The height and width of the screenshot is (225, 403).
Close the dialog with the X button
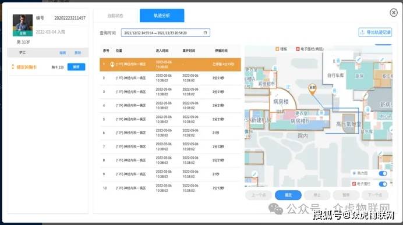[x=394, y=12]
